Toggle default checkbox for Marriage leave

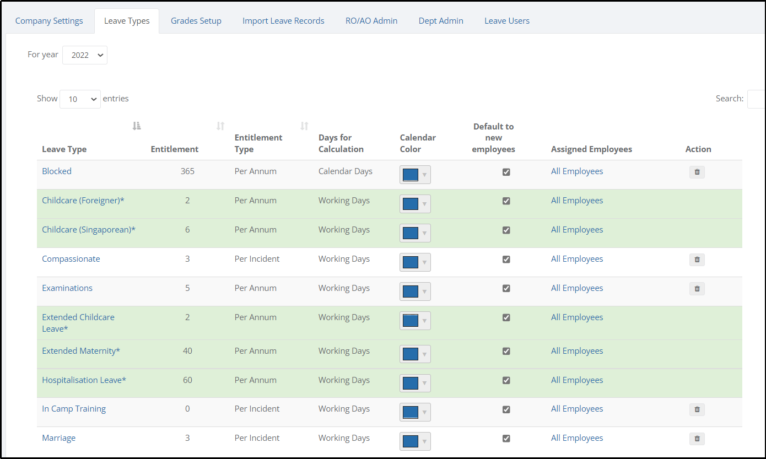506,439
